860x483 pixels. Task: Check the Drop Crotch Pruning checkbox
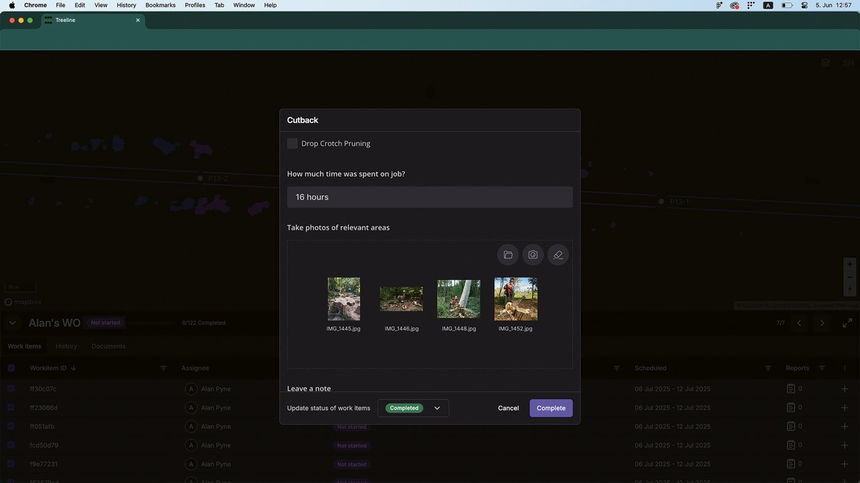[292, 144]
